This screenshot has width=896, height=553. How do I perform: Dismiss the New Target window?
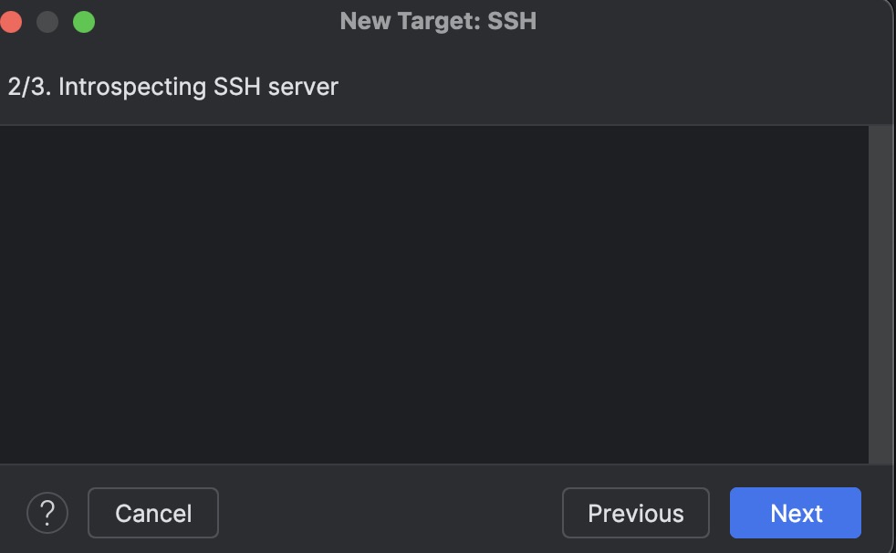[x=10, y=22]
